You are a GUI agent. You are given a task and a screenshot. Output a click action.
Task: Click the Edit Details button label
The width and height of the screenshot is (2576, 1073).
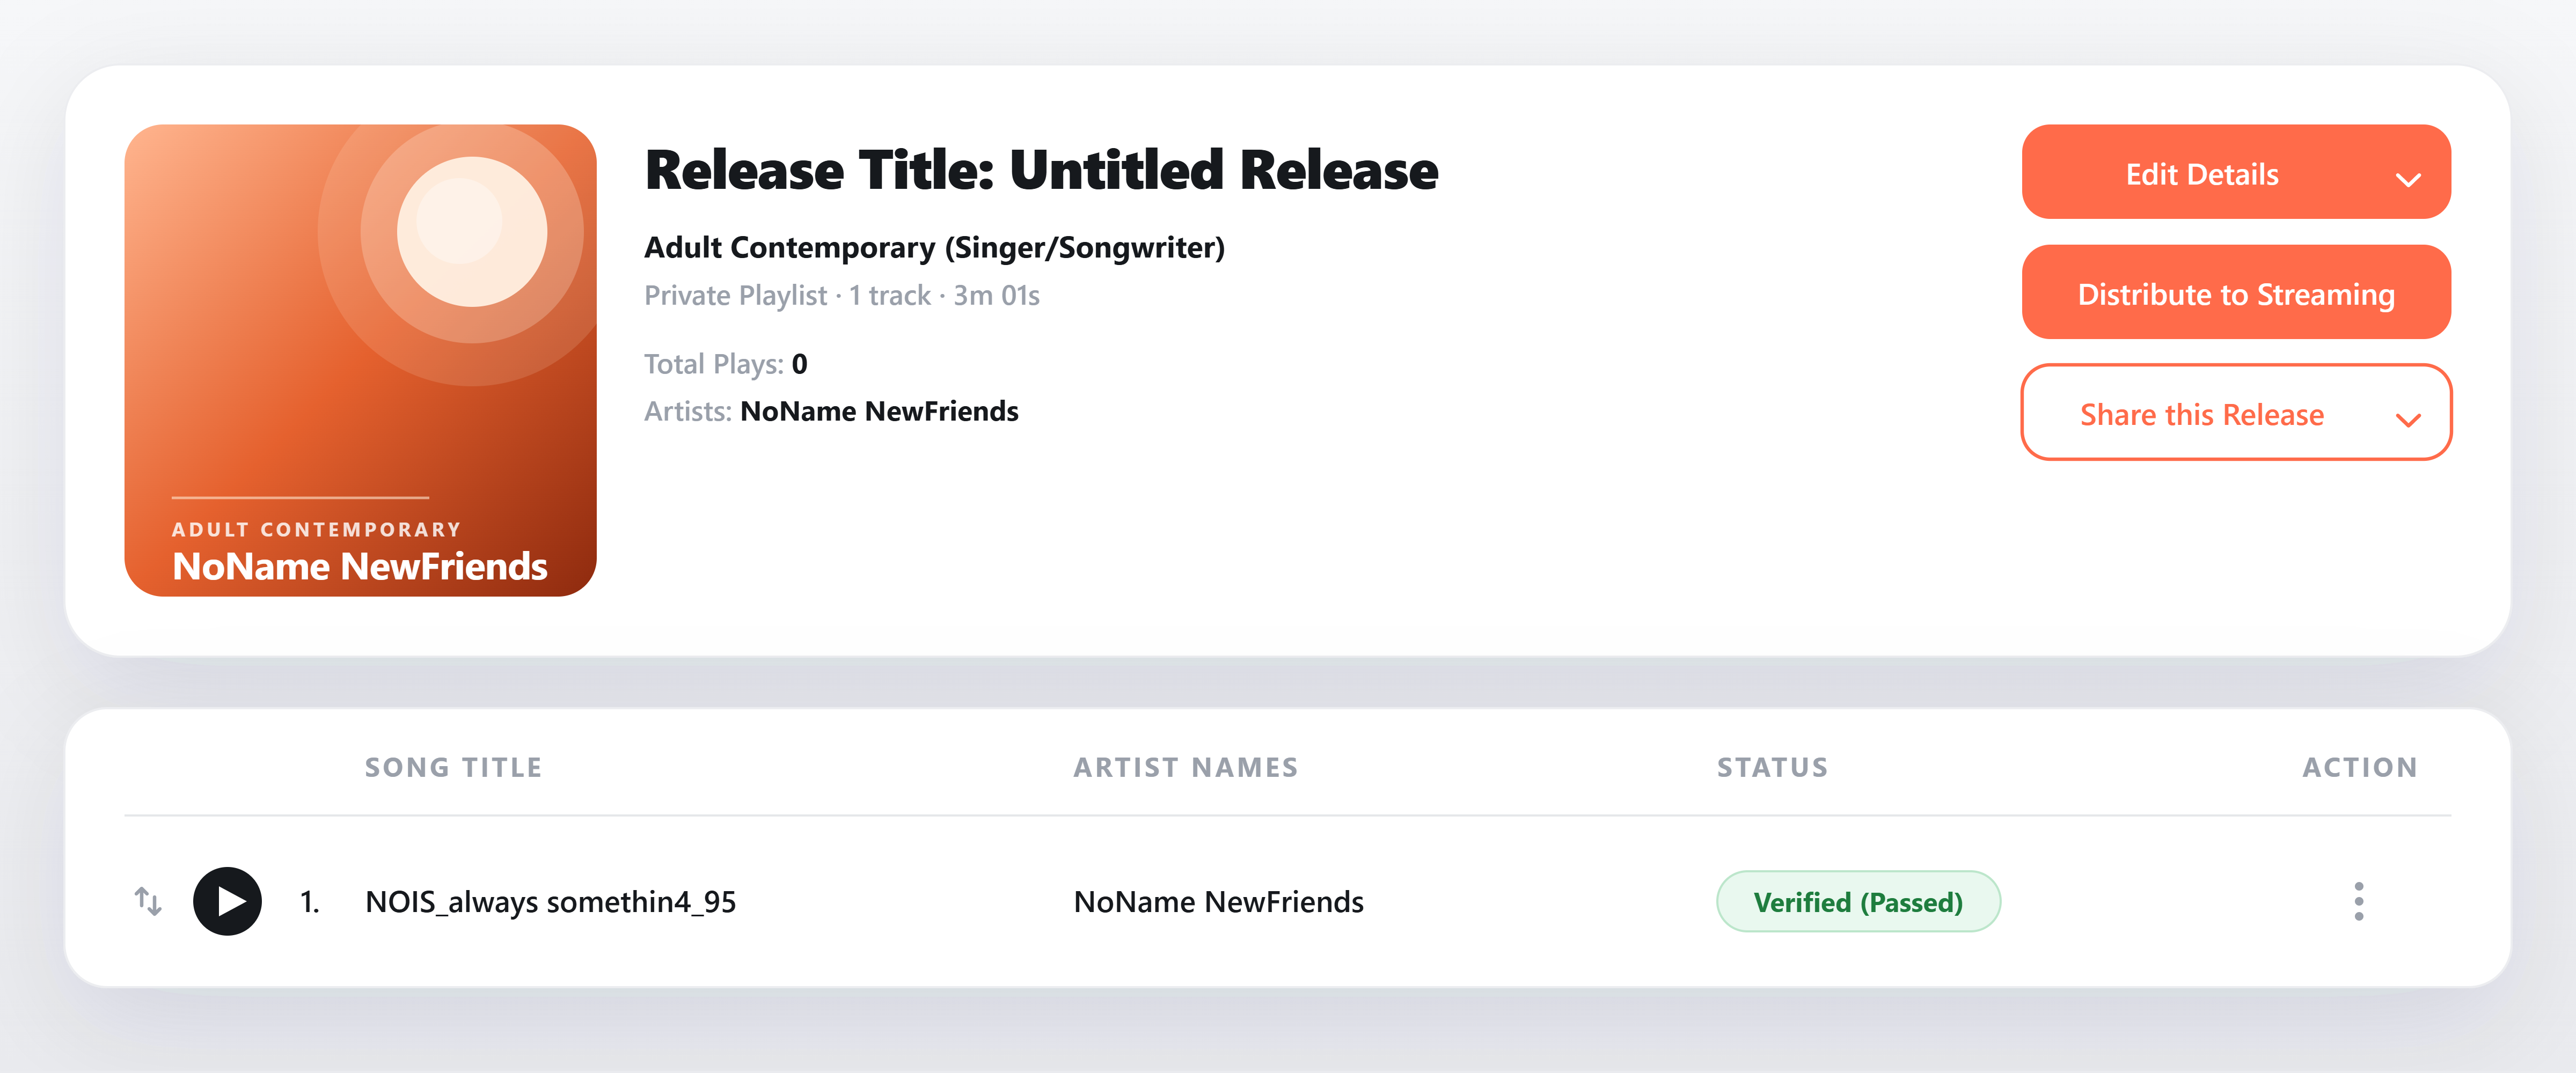pyautogui.click(x=2202, y=174)
